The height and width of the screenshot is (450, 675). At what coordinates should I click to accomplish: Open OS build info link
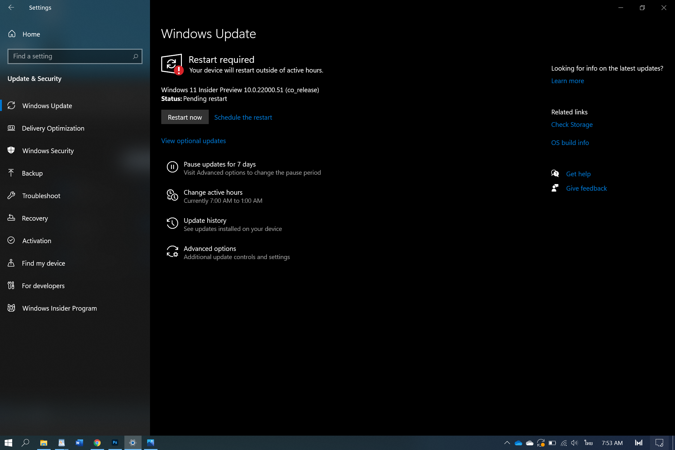[x=570, y=143]
